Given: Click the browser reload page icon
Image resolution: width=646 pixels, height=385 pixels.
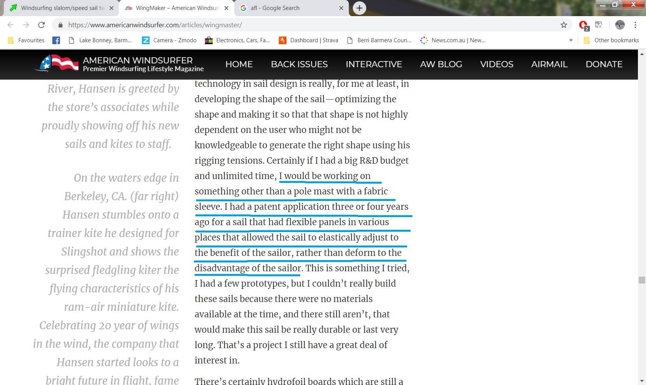Looking at the screenshot, I should tap(42, 25).
